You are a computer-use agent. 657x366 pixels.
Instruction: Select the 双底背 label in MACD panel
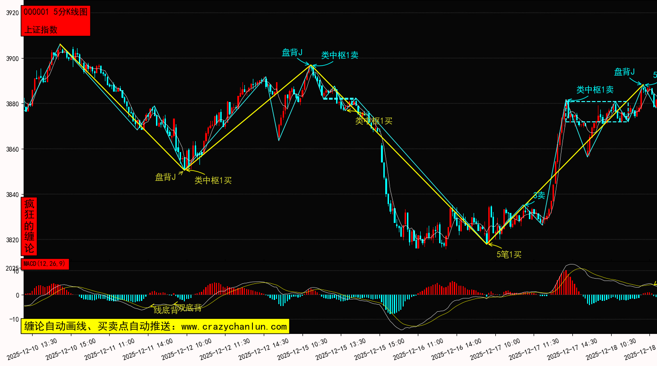coord(190,308)
